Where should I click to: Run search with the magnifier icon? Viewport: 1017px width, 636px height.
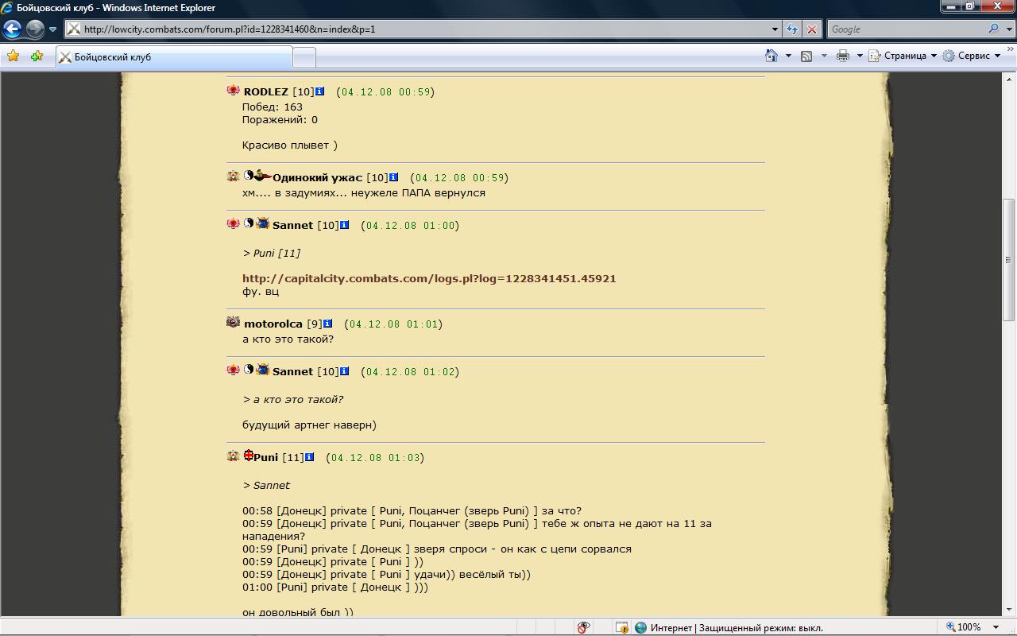[993, 29]
